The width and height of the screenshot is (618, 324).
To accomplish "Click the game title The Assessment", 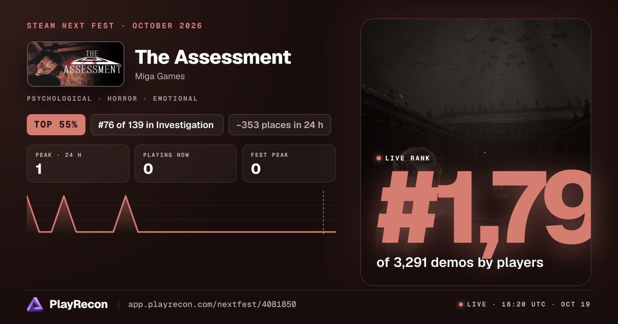I will point(213,57).
